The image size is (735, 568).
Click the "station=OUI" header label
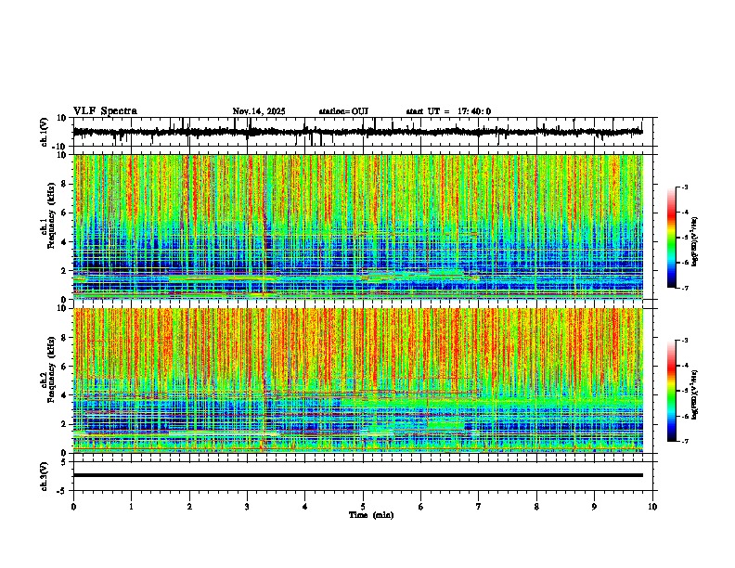coord(343,111)
